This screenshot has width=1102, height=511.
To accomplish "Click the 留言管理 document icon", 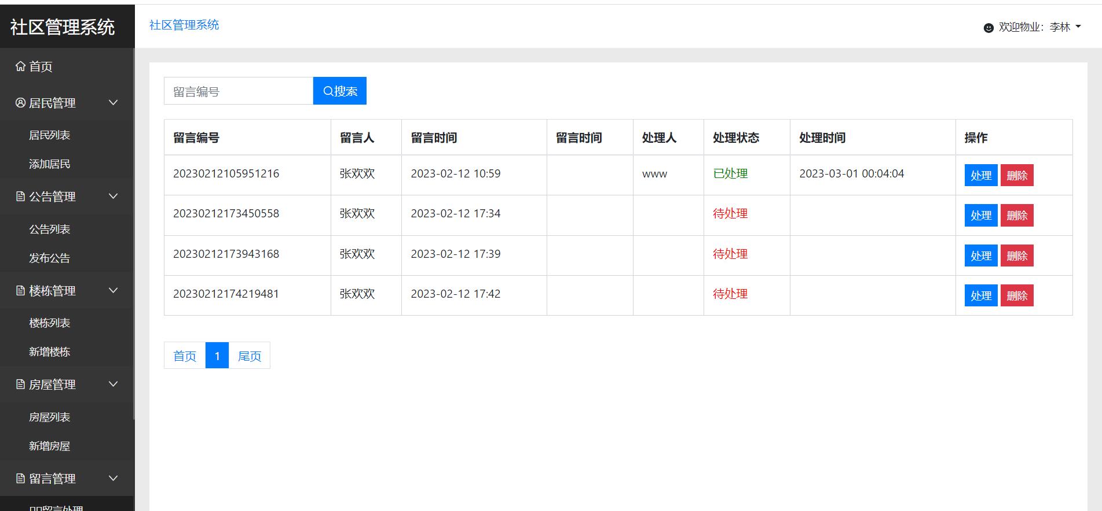I will [x=20, y=479].
